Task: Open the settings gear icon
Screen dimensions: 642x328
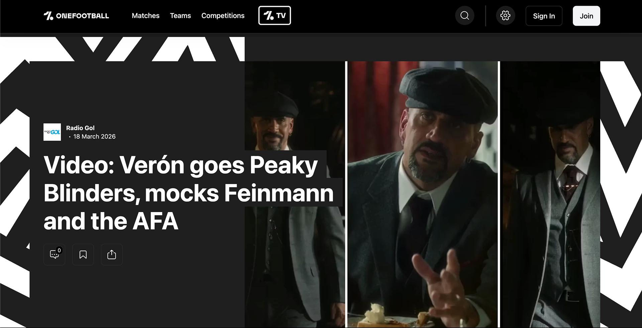Action: tap(505, 16)
